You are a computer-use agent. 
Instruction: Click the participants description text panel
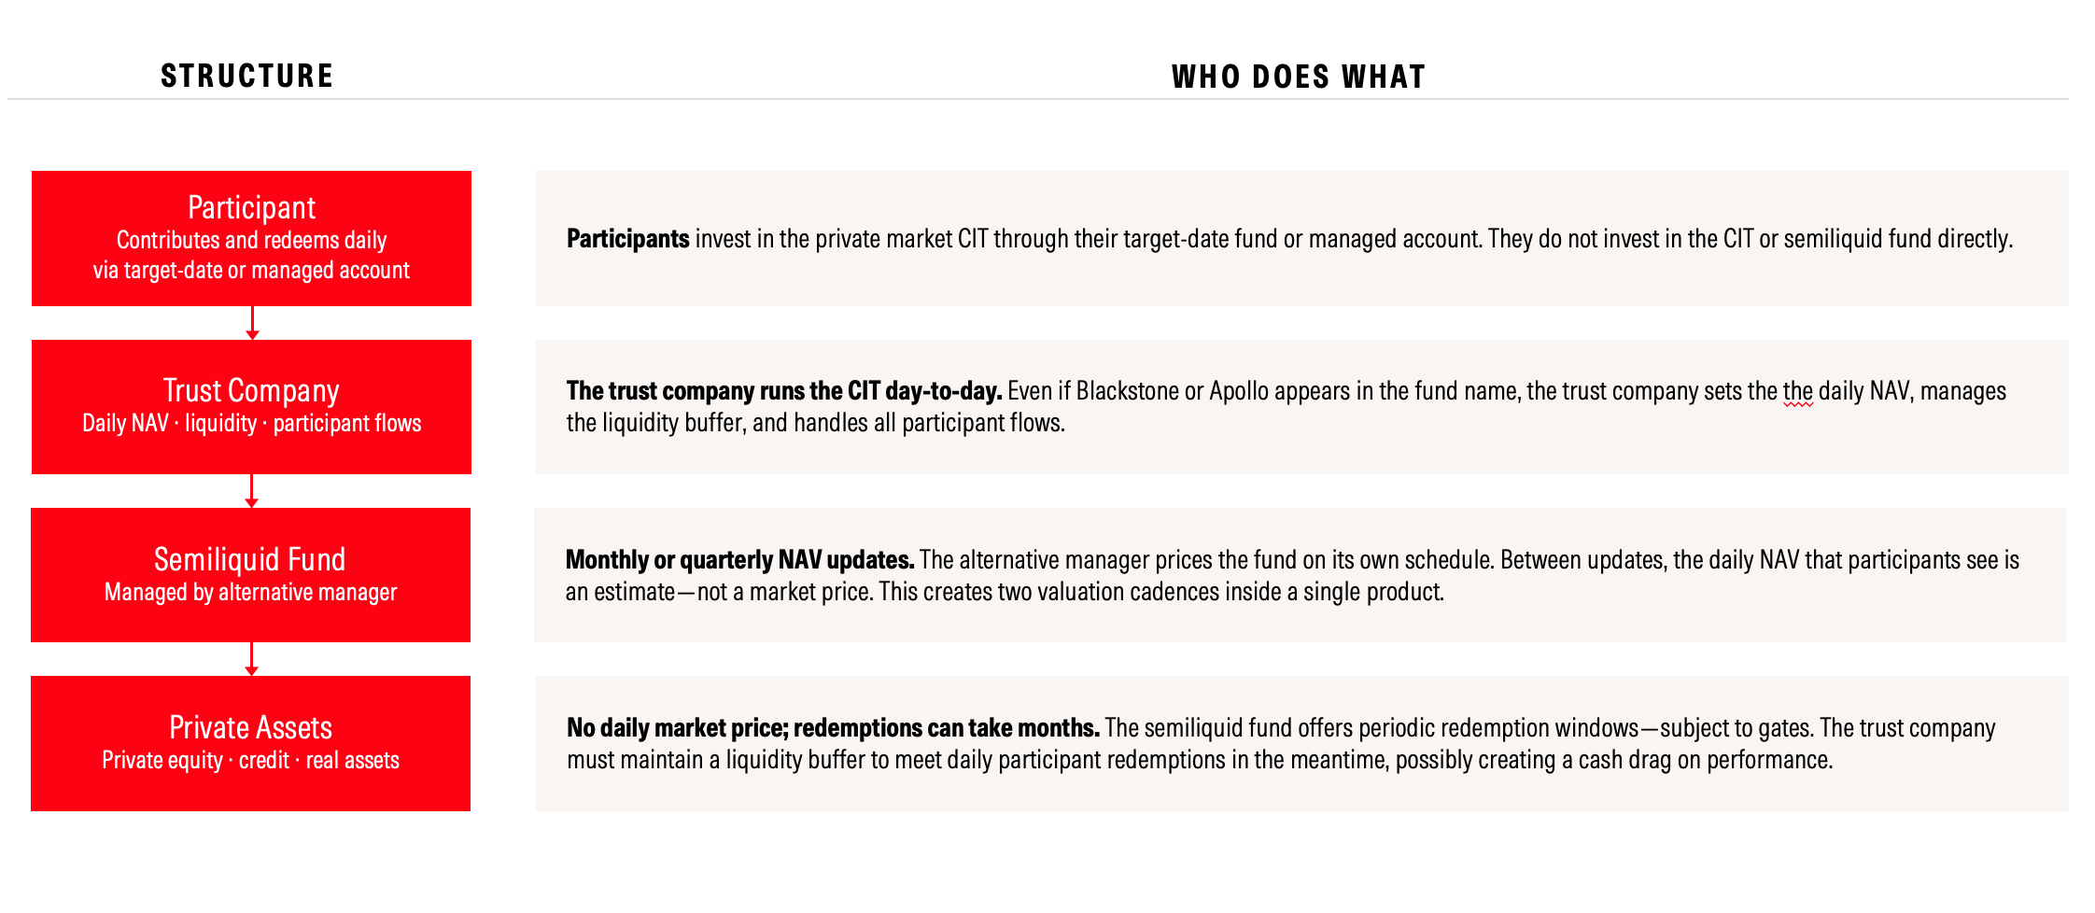[1302, 238]
